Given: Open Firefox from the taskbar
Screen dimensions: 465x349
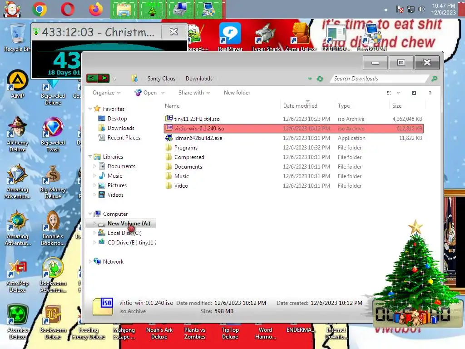Looking at the screenshot, I should click(95, 9).
